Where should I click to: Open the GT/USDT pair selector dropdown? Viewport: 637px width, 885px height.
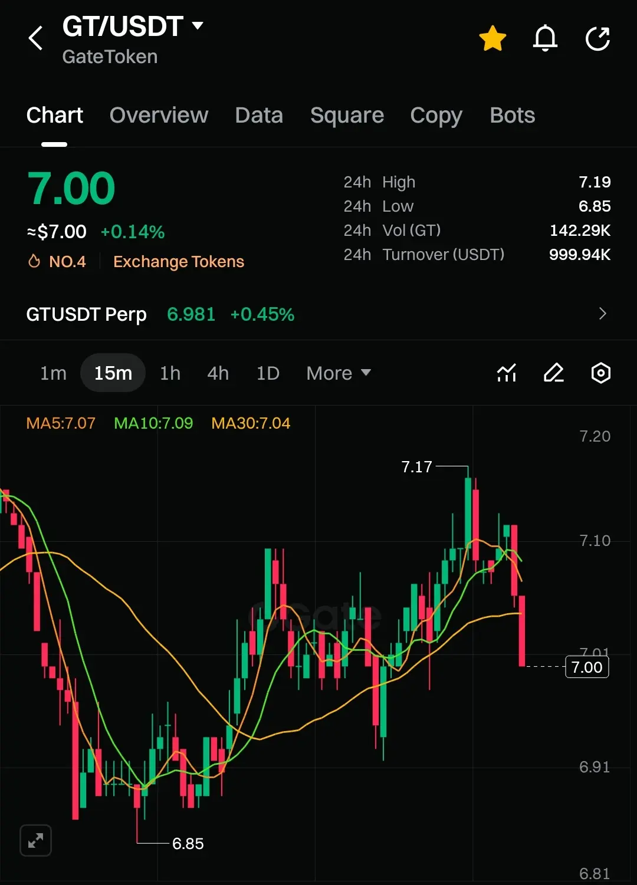click(x=133, y=27)
